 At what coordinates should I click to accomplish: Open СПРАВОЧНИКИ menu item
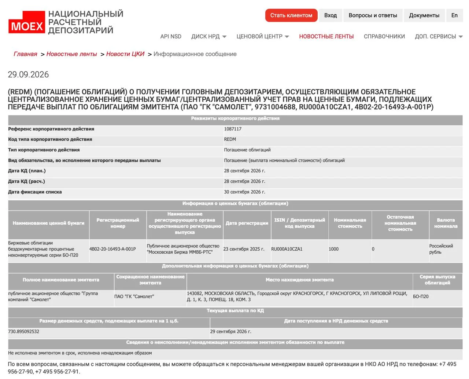coord(384,36)
